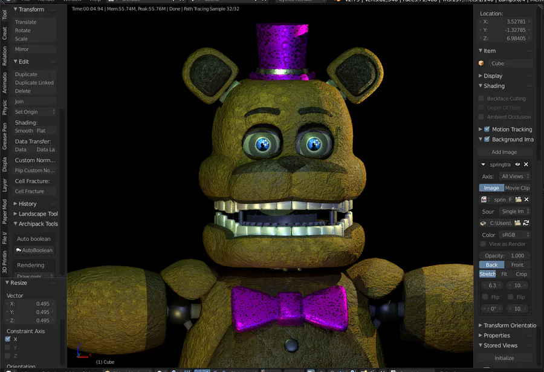
Task: Collapse the Edit panel header
Action: click(x=15, y=62)
